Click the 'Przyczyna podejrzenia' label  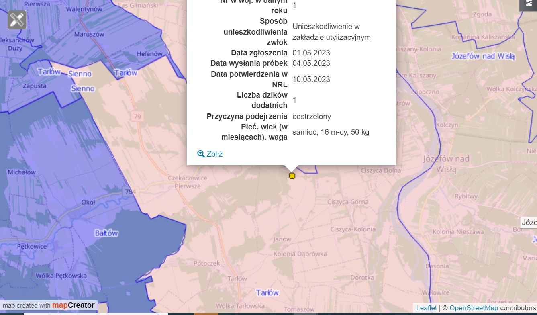coord(247,116)
